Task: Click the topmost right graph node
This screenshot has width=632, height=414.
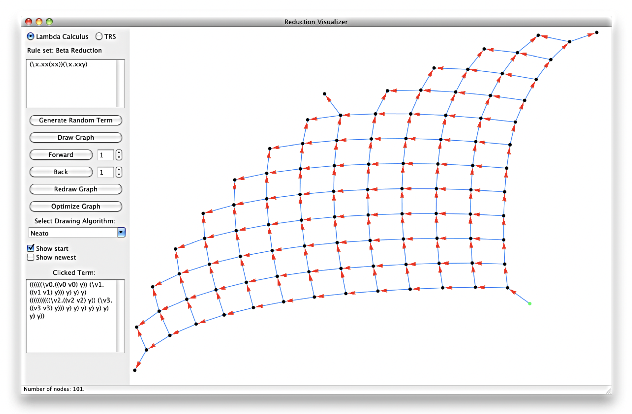Action: coord(597,32)
